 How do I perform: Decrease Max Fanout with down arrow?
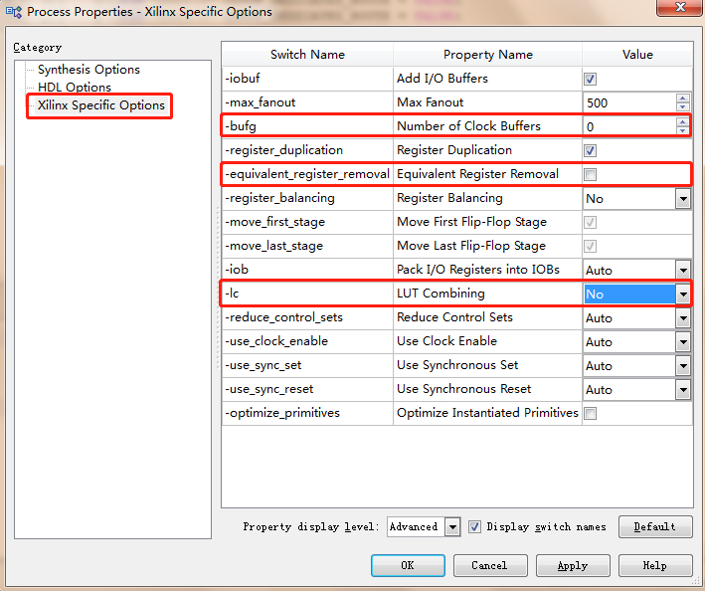tap(682, 107)
